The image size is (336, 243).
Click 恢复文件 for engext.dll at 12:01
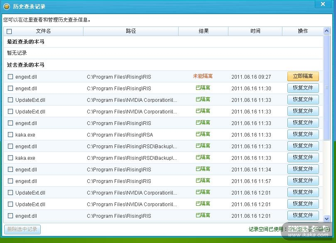point(303,215)
